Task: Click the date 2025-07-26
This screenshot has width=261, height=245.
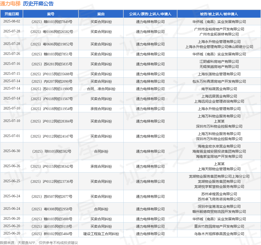Action: pos(12,54)
